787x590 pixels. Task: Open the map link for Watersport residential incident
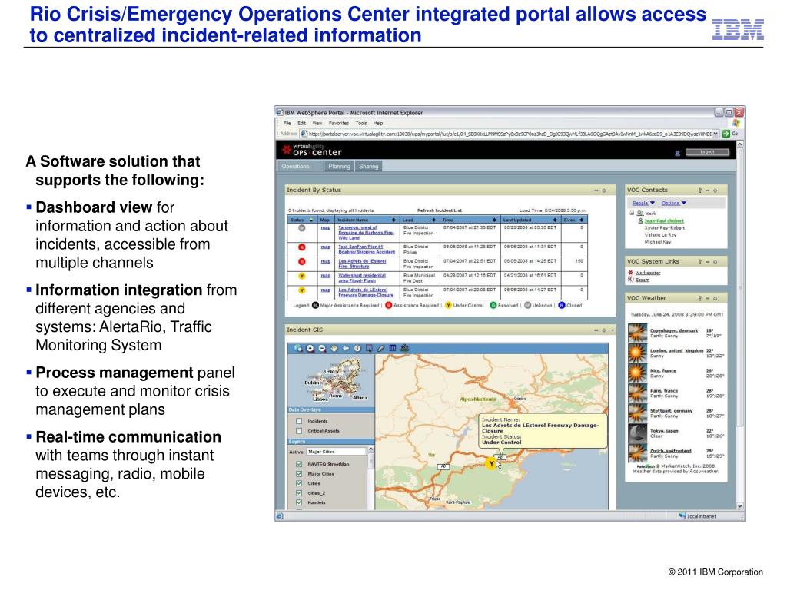click(x=326, y=276)
